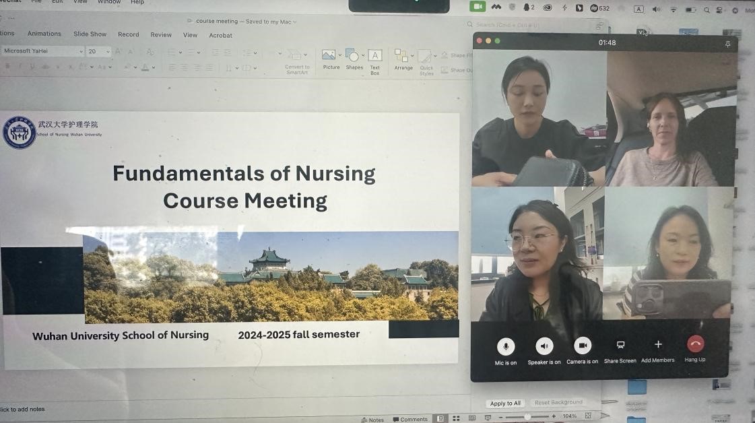Start slideshow from status bar icon
This screenshot has height=423, width=755.
pos(488,418)
